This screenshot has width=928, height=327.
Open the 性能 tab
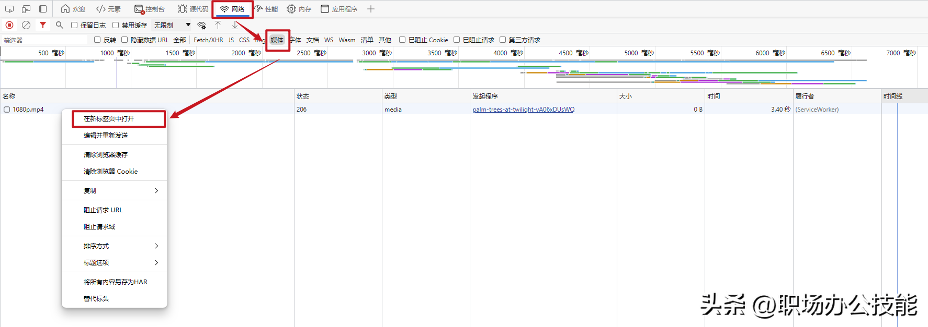pos(266,9)
